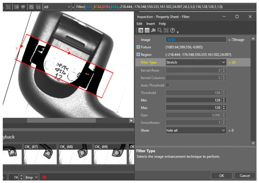The image size is (259, 183).
Task: Click the green checkmark accept icon
Action: (x=32, y=7)
